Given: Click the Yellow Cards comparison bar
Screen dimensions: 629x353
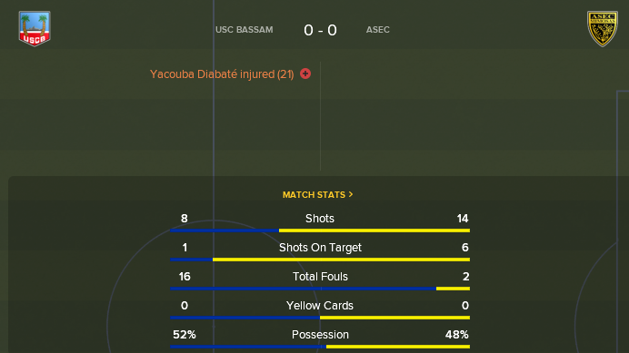Looking at the screenshot, I should point(320,318).
